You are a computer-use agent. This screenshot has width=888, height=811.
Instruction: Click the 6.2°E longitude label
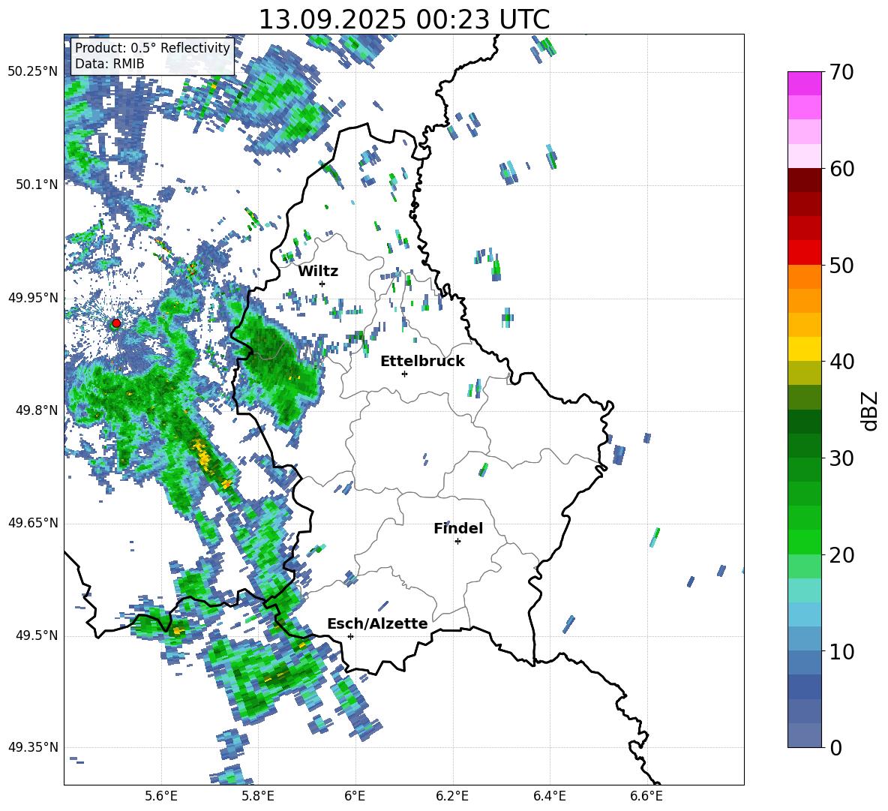point(452,796)
